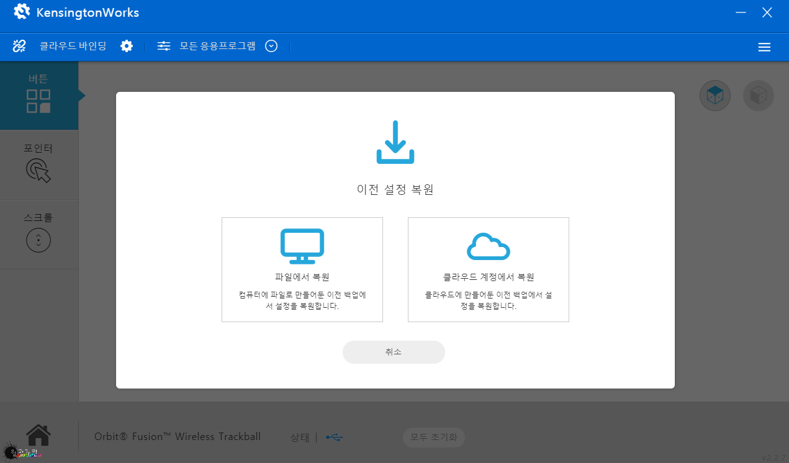This screenshot has width=789, height=463.
Task: Click the highlighted blue cube view icon
Action: [x=715, y=96]
